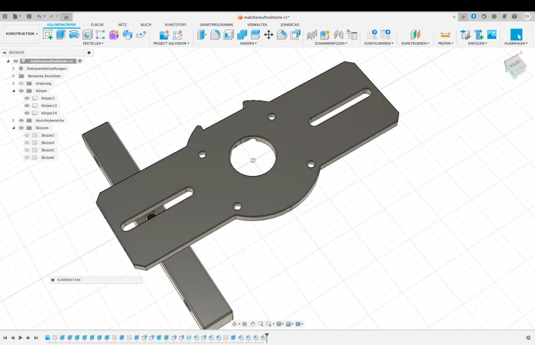The width and height of the screenshot is (535, 345).
Task: Select the Combine tool
Action: (242, 34)
